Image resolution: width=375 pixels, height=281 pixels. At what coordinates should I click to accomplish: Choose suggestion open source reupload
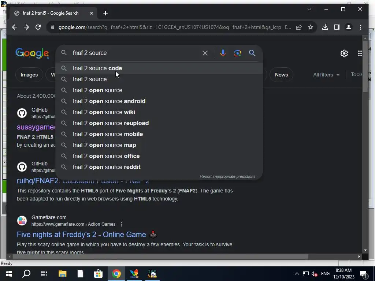[159, 123]
